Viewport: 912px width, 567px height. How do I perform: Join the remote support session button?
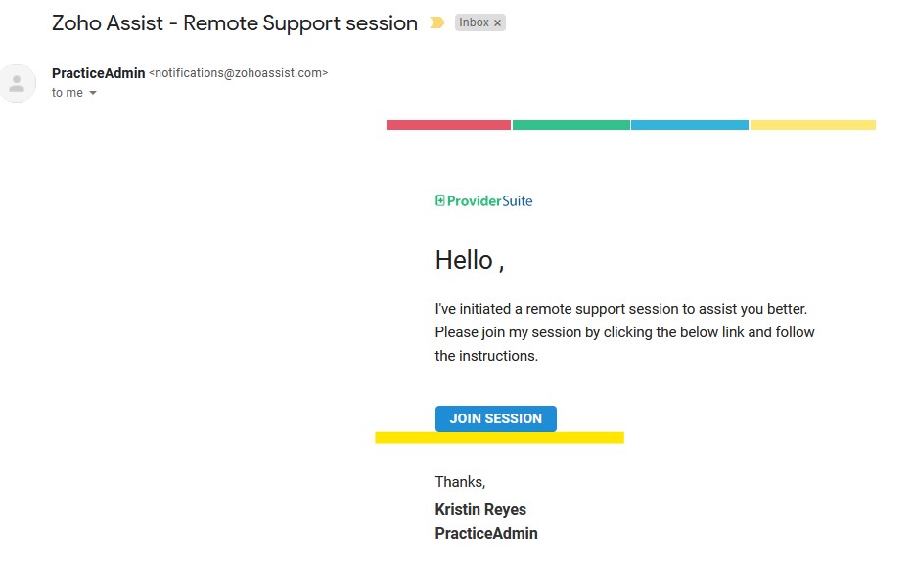(495, 418)
